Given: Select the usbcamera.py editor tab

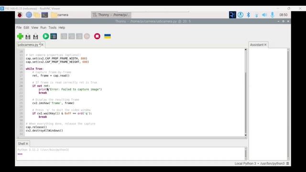Looking at the screenshot, I should pos(29,44).
